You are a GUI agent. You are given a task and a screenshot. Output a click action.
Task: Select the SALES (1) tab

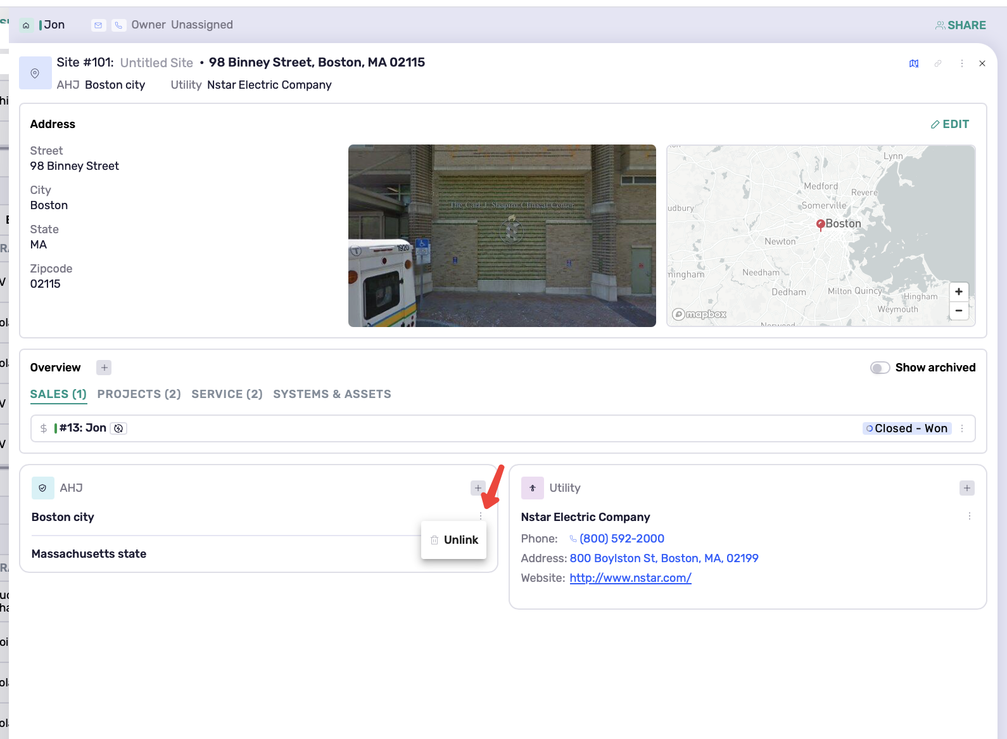coord(58,394)
